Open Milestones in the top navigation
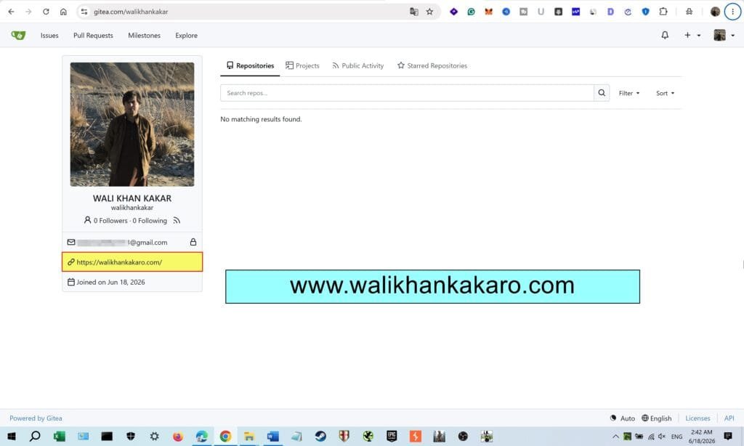This screenshot has height=446, width=744. tap(145, 35)
